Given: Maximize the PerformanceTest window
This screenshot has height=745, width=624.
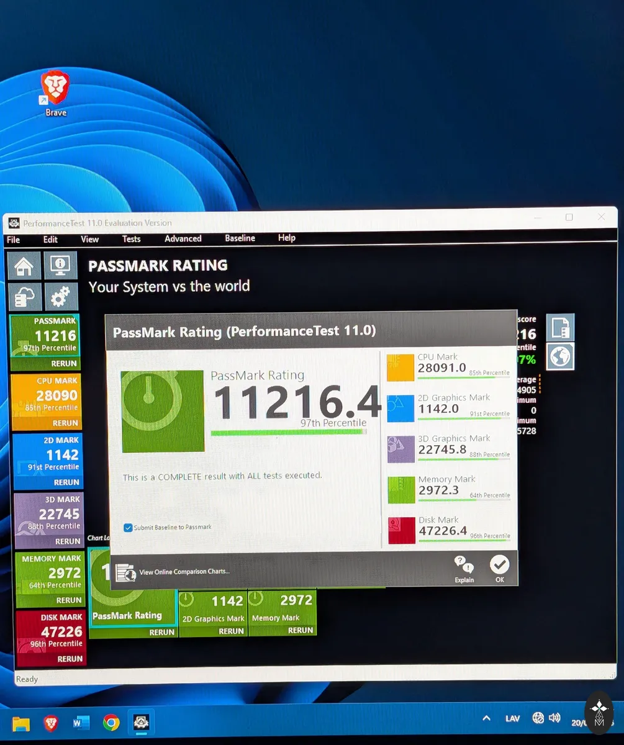Looking at the screenshot, I should (569, 217).
